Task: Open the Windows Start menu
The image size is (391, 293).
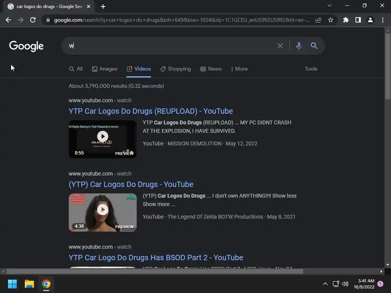Action: 12,284
